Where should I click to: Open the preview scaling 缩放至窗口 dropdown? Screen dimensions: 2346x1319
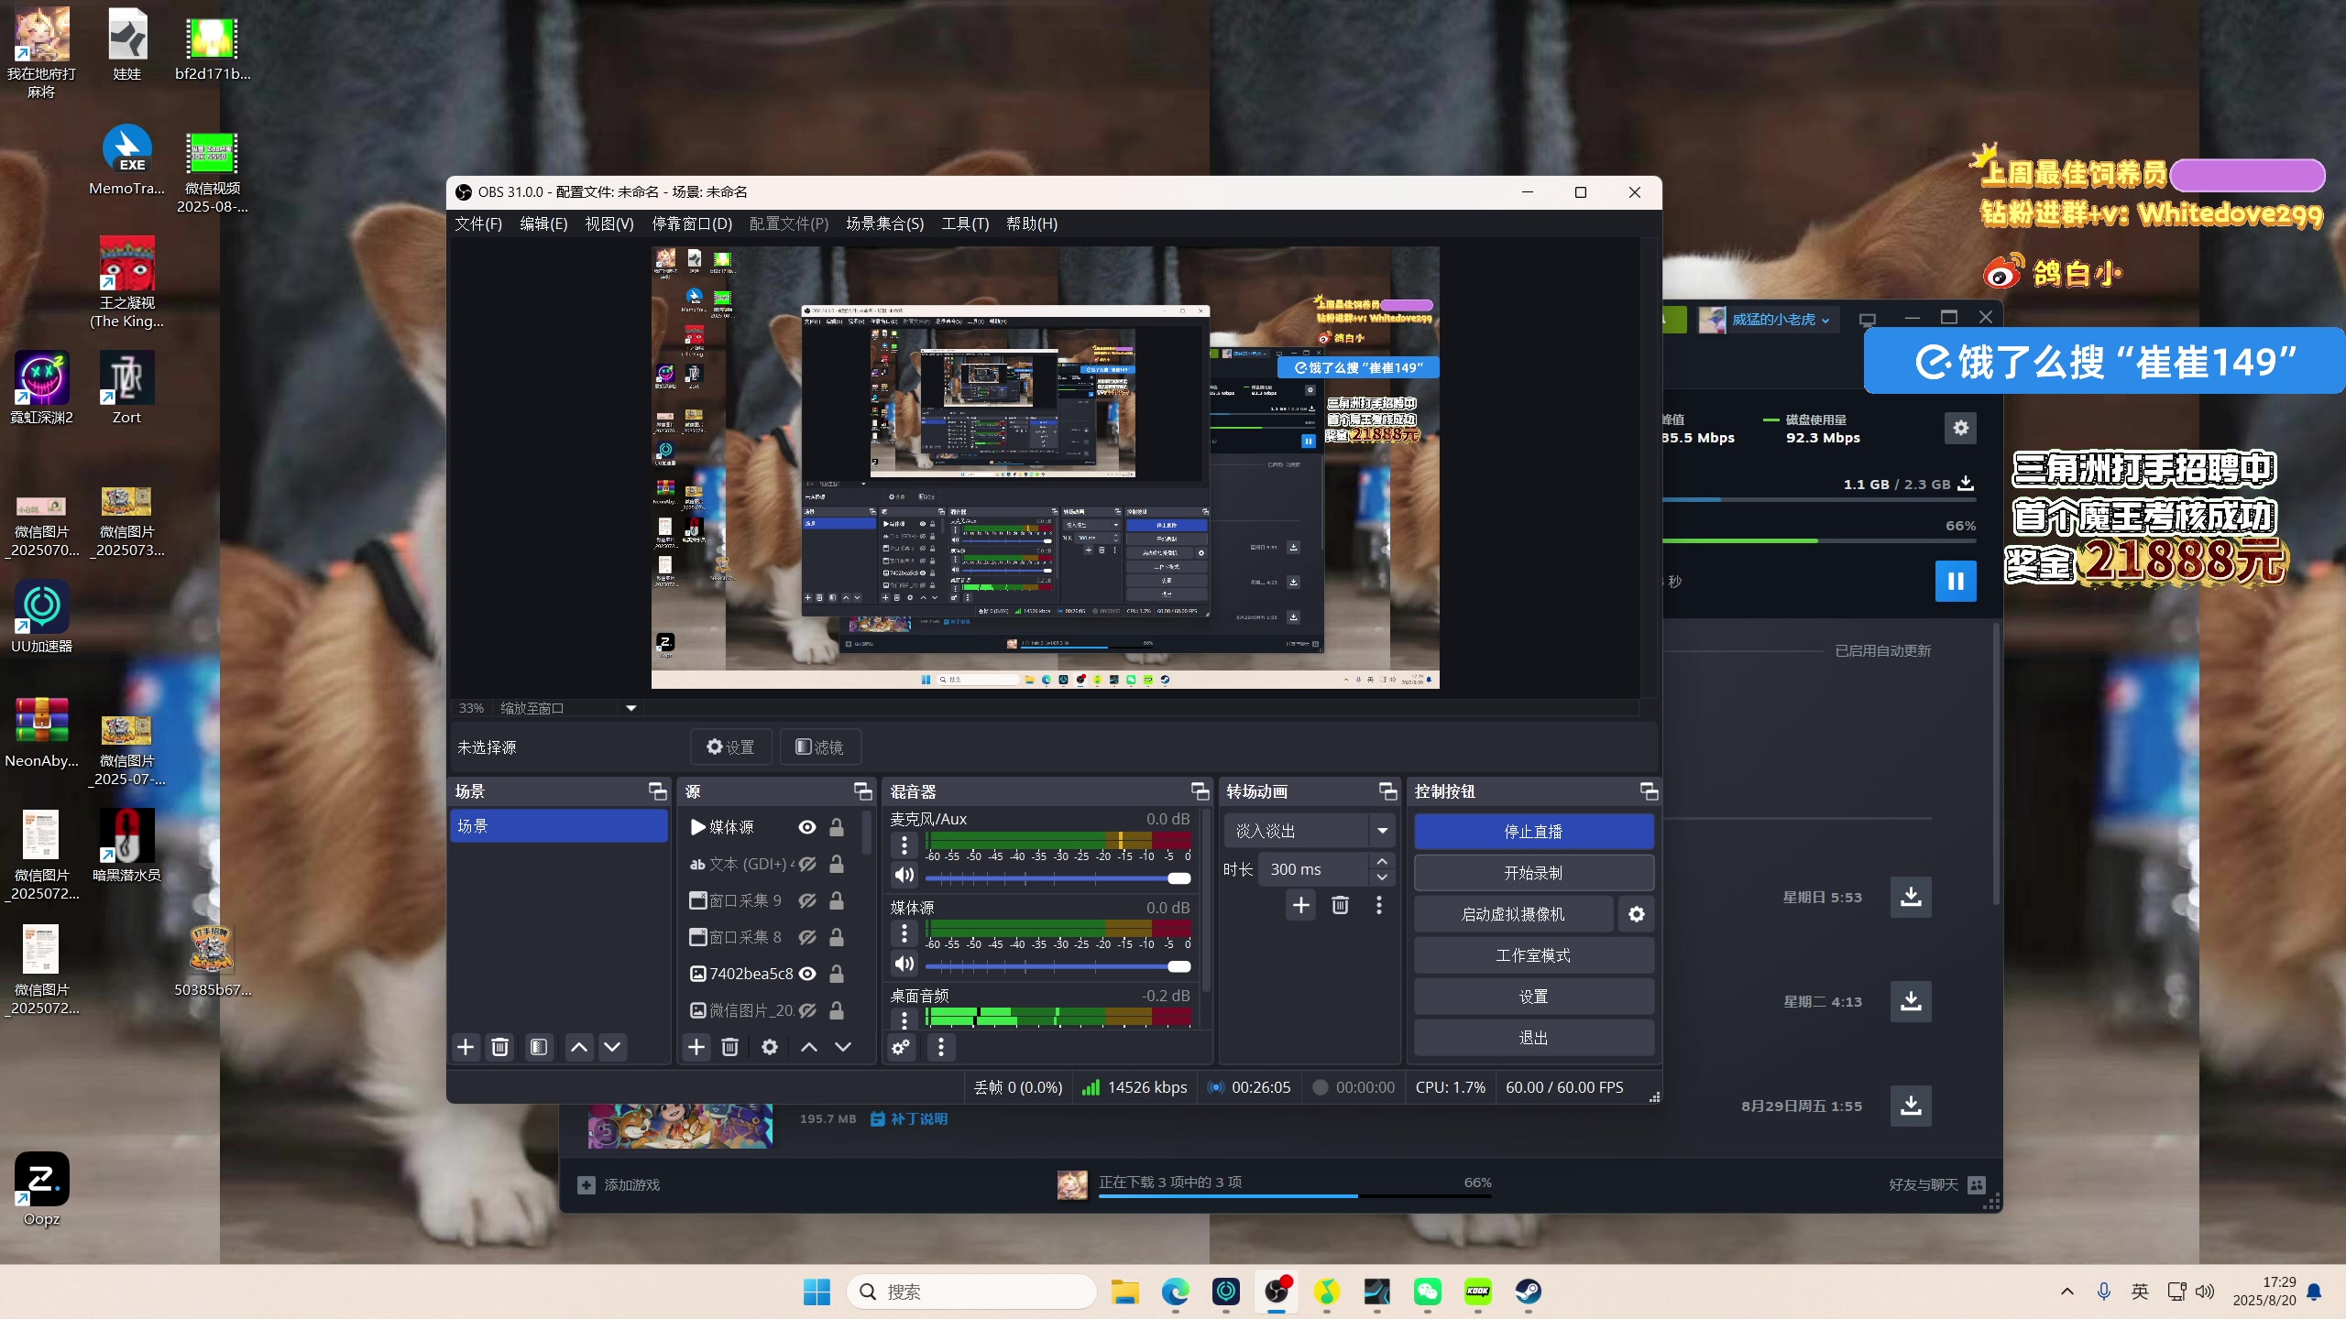click(567, 708)
